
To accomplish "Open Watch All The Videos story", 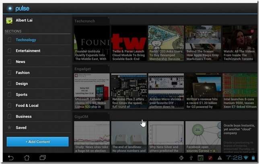I will pyautogui.click(x=240, y=43).
